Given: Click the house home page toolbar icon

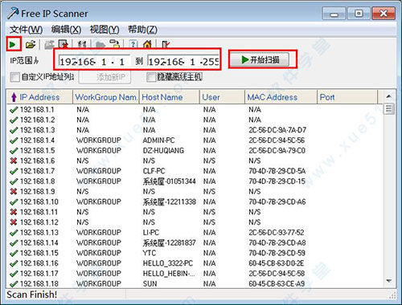Looking at the screenshot, I should coord(147,44).
